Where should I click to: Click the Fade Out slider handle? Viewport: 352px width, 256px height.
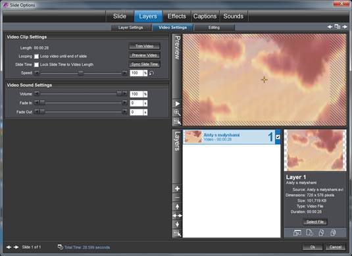42,112
